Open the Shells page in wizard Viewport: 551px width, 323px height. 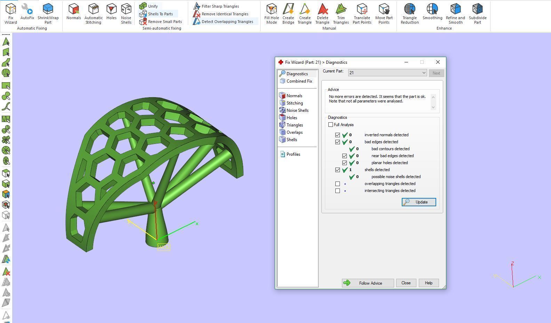[292, 140]
